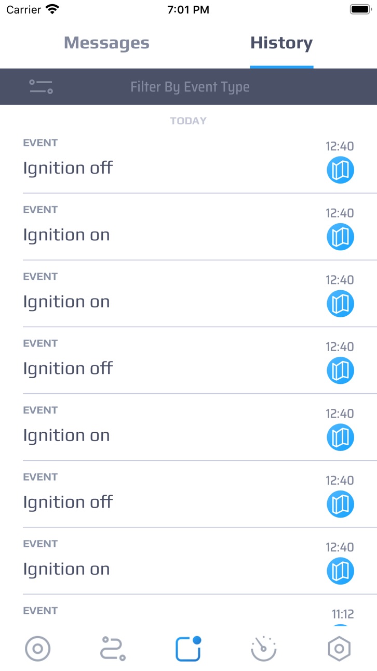Open map icon on fifth event row
377x671 pixels.
pyautogui.click(x=340, y=437)
